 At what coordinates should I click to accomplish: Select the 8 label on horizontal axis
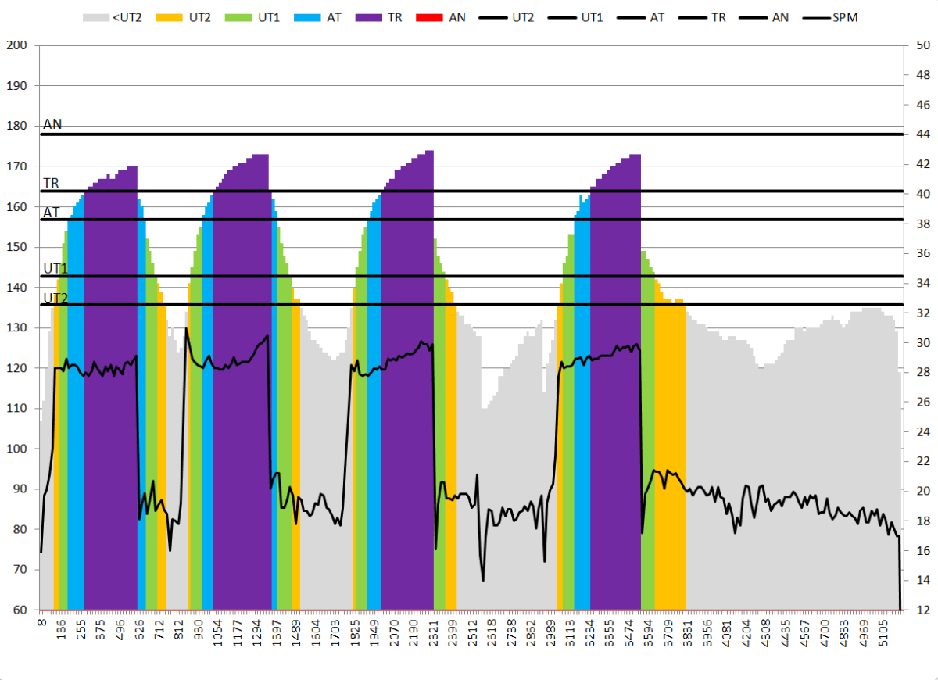42,625
